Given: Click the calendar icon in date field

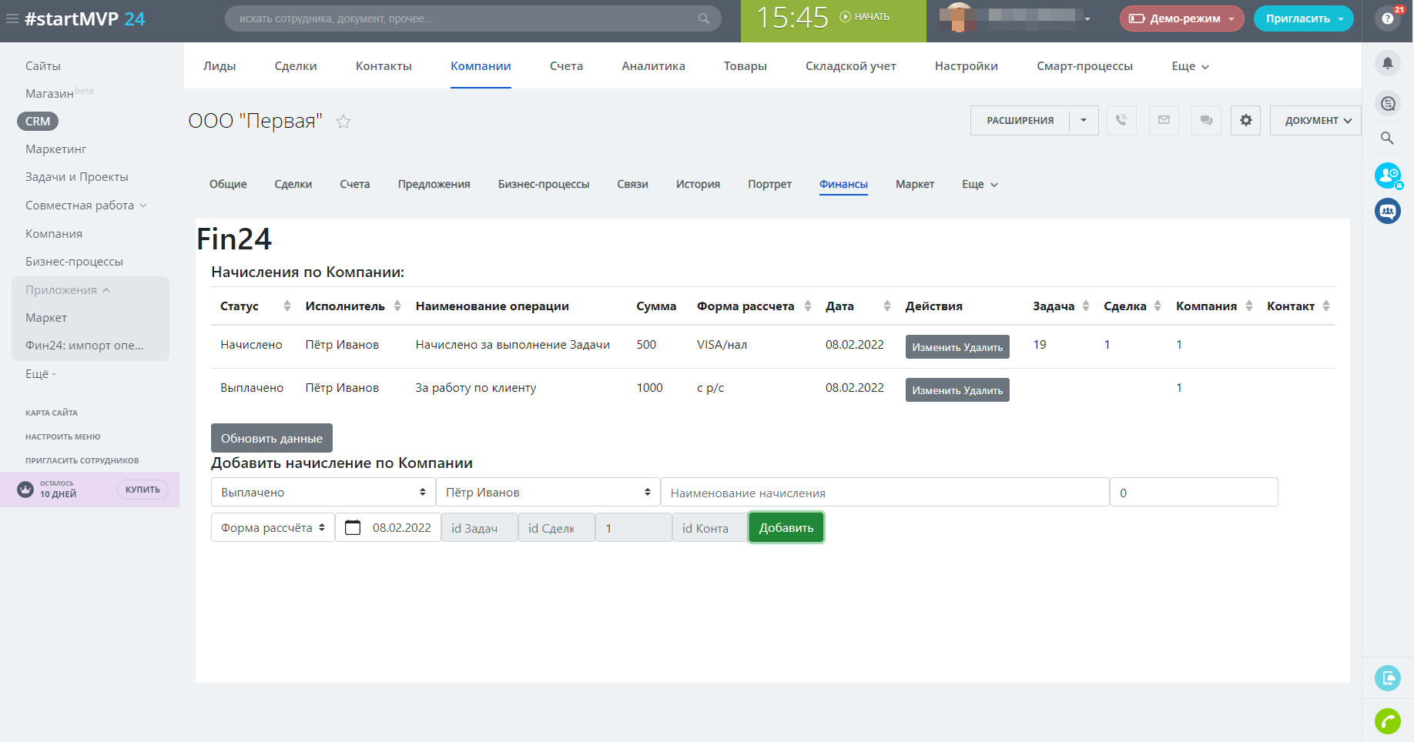Looking at the screenshot, I should 353,528.
